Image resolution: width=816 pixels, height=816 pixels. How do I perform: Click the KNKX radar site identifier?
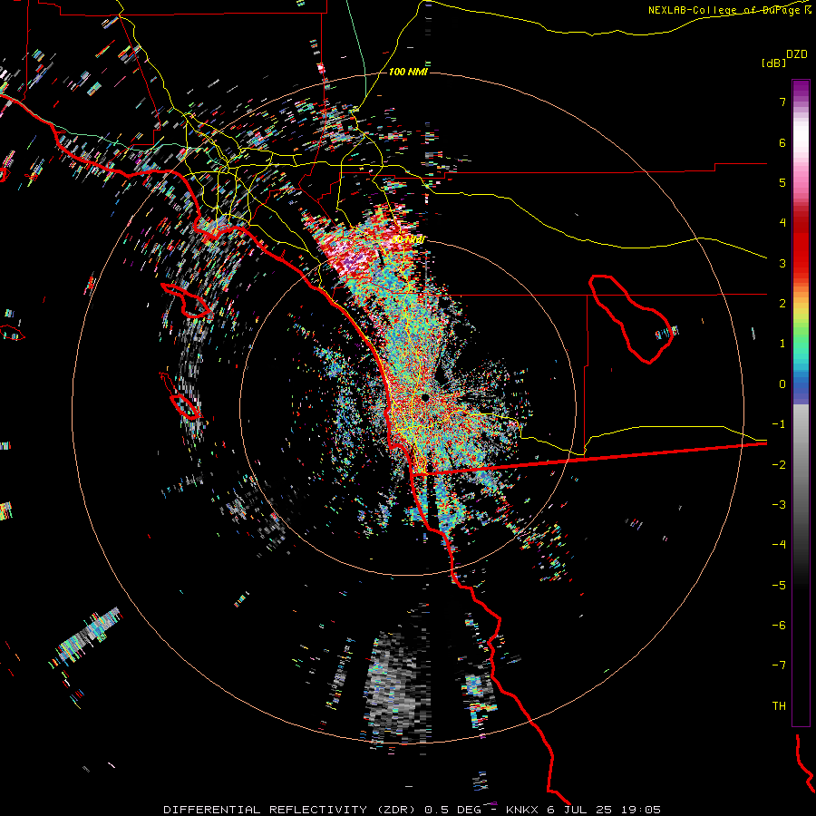click(522, 810)
